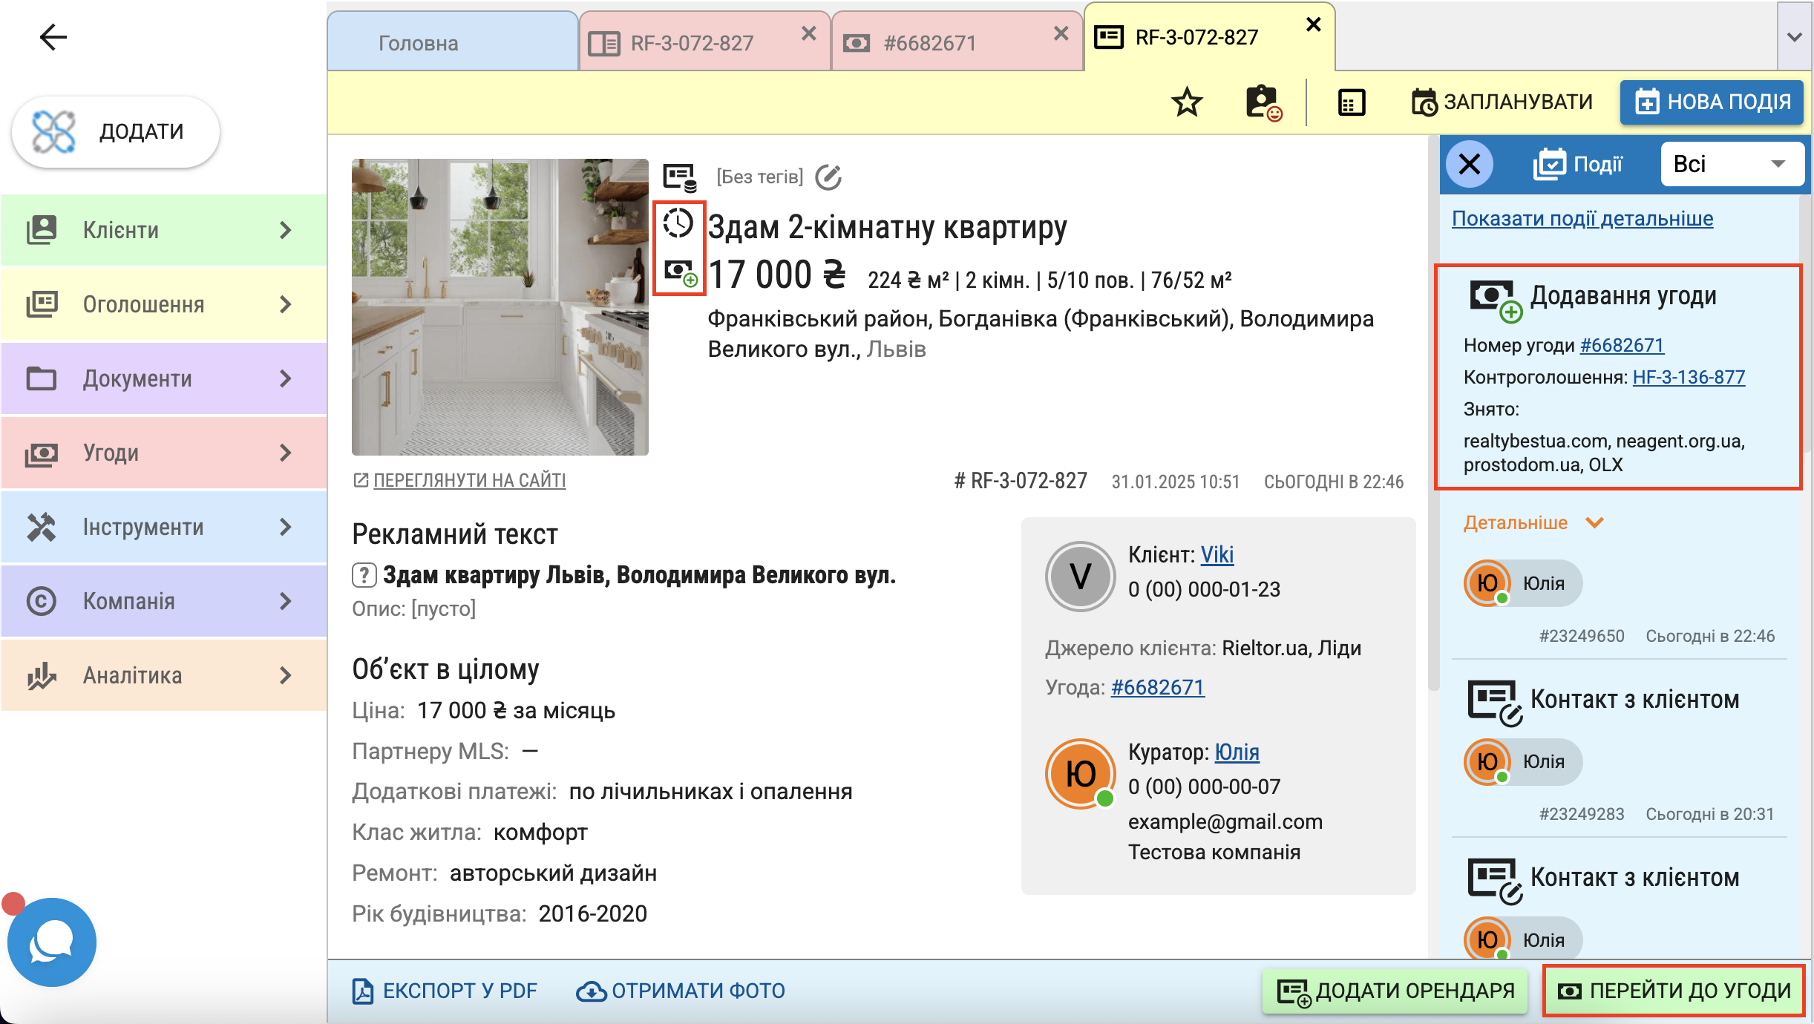1814x1024 pixels.
Task: Open counter-listing HF-3-136-877 link
Action: (x=1689, y=377)
